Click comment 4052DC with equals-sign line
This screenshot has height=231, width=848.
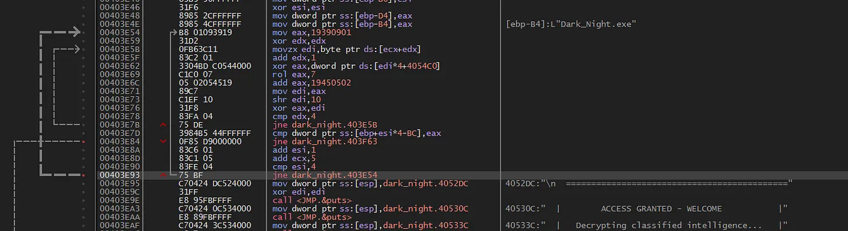click(x=649, y=183)
